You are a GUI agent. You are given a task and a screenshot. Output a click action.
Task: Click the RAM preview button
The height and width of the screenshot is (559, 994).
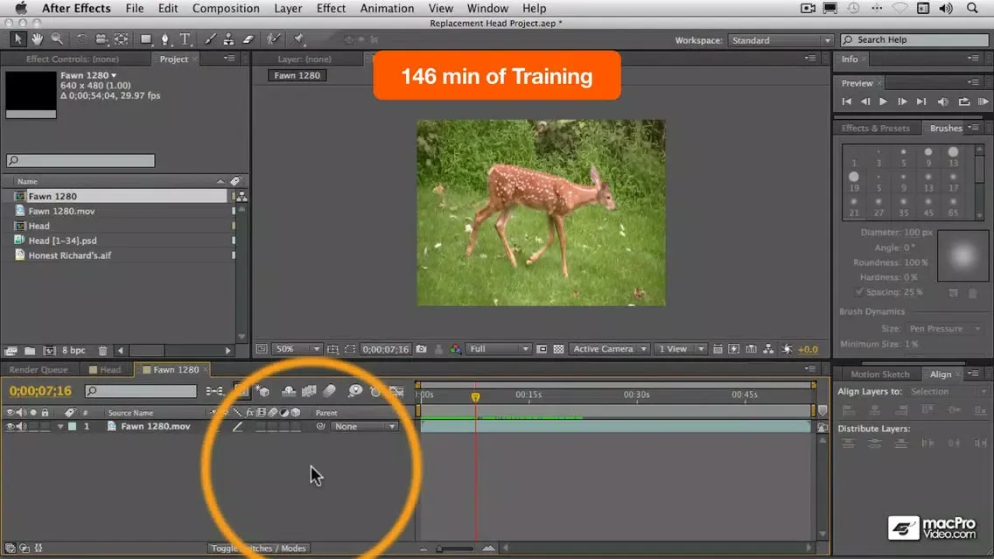pyautogui.click(x=983, y=101)
